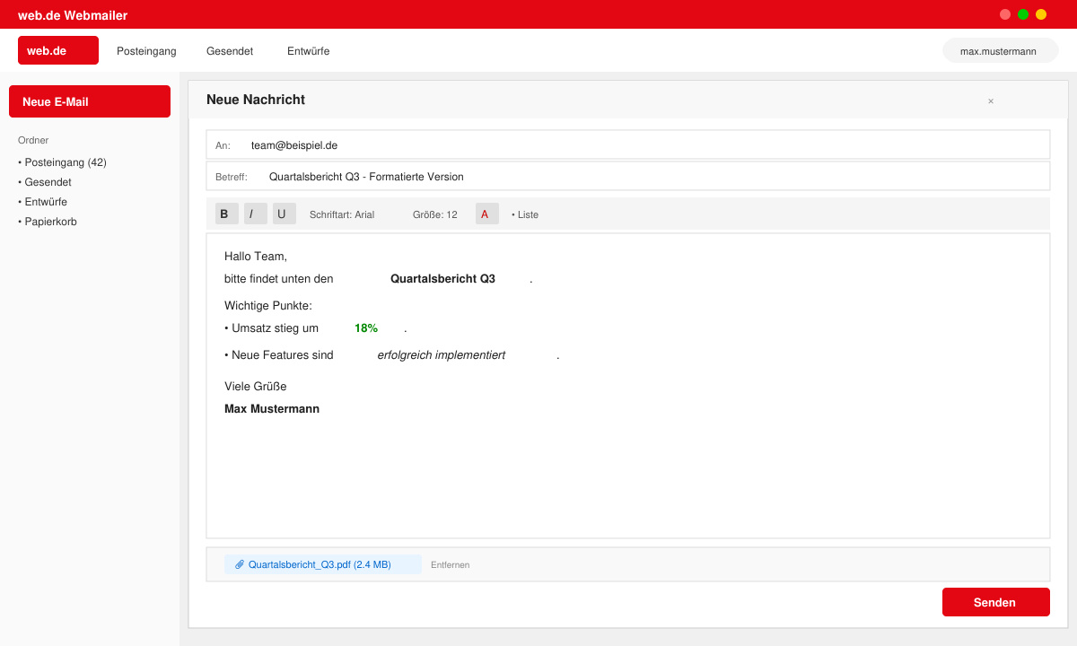Click the paperclip icon on the attachment
The width and height of the screenshot is (1077, 646).
point(240,564)
